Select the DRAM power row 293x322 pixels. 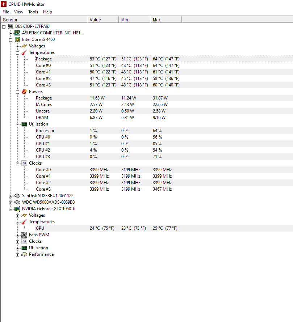(x=164, y=118)
